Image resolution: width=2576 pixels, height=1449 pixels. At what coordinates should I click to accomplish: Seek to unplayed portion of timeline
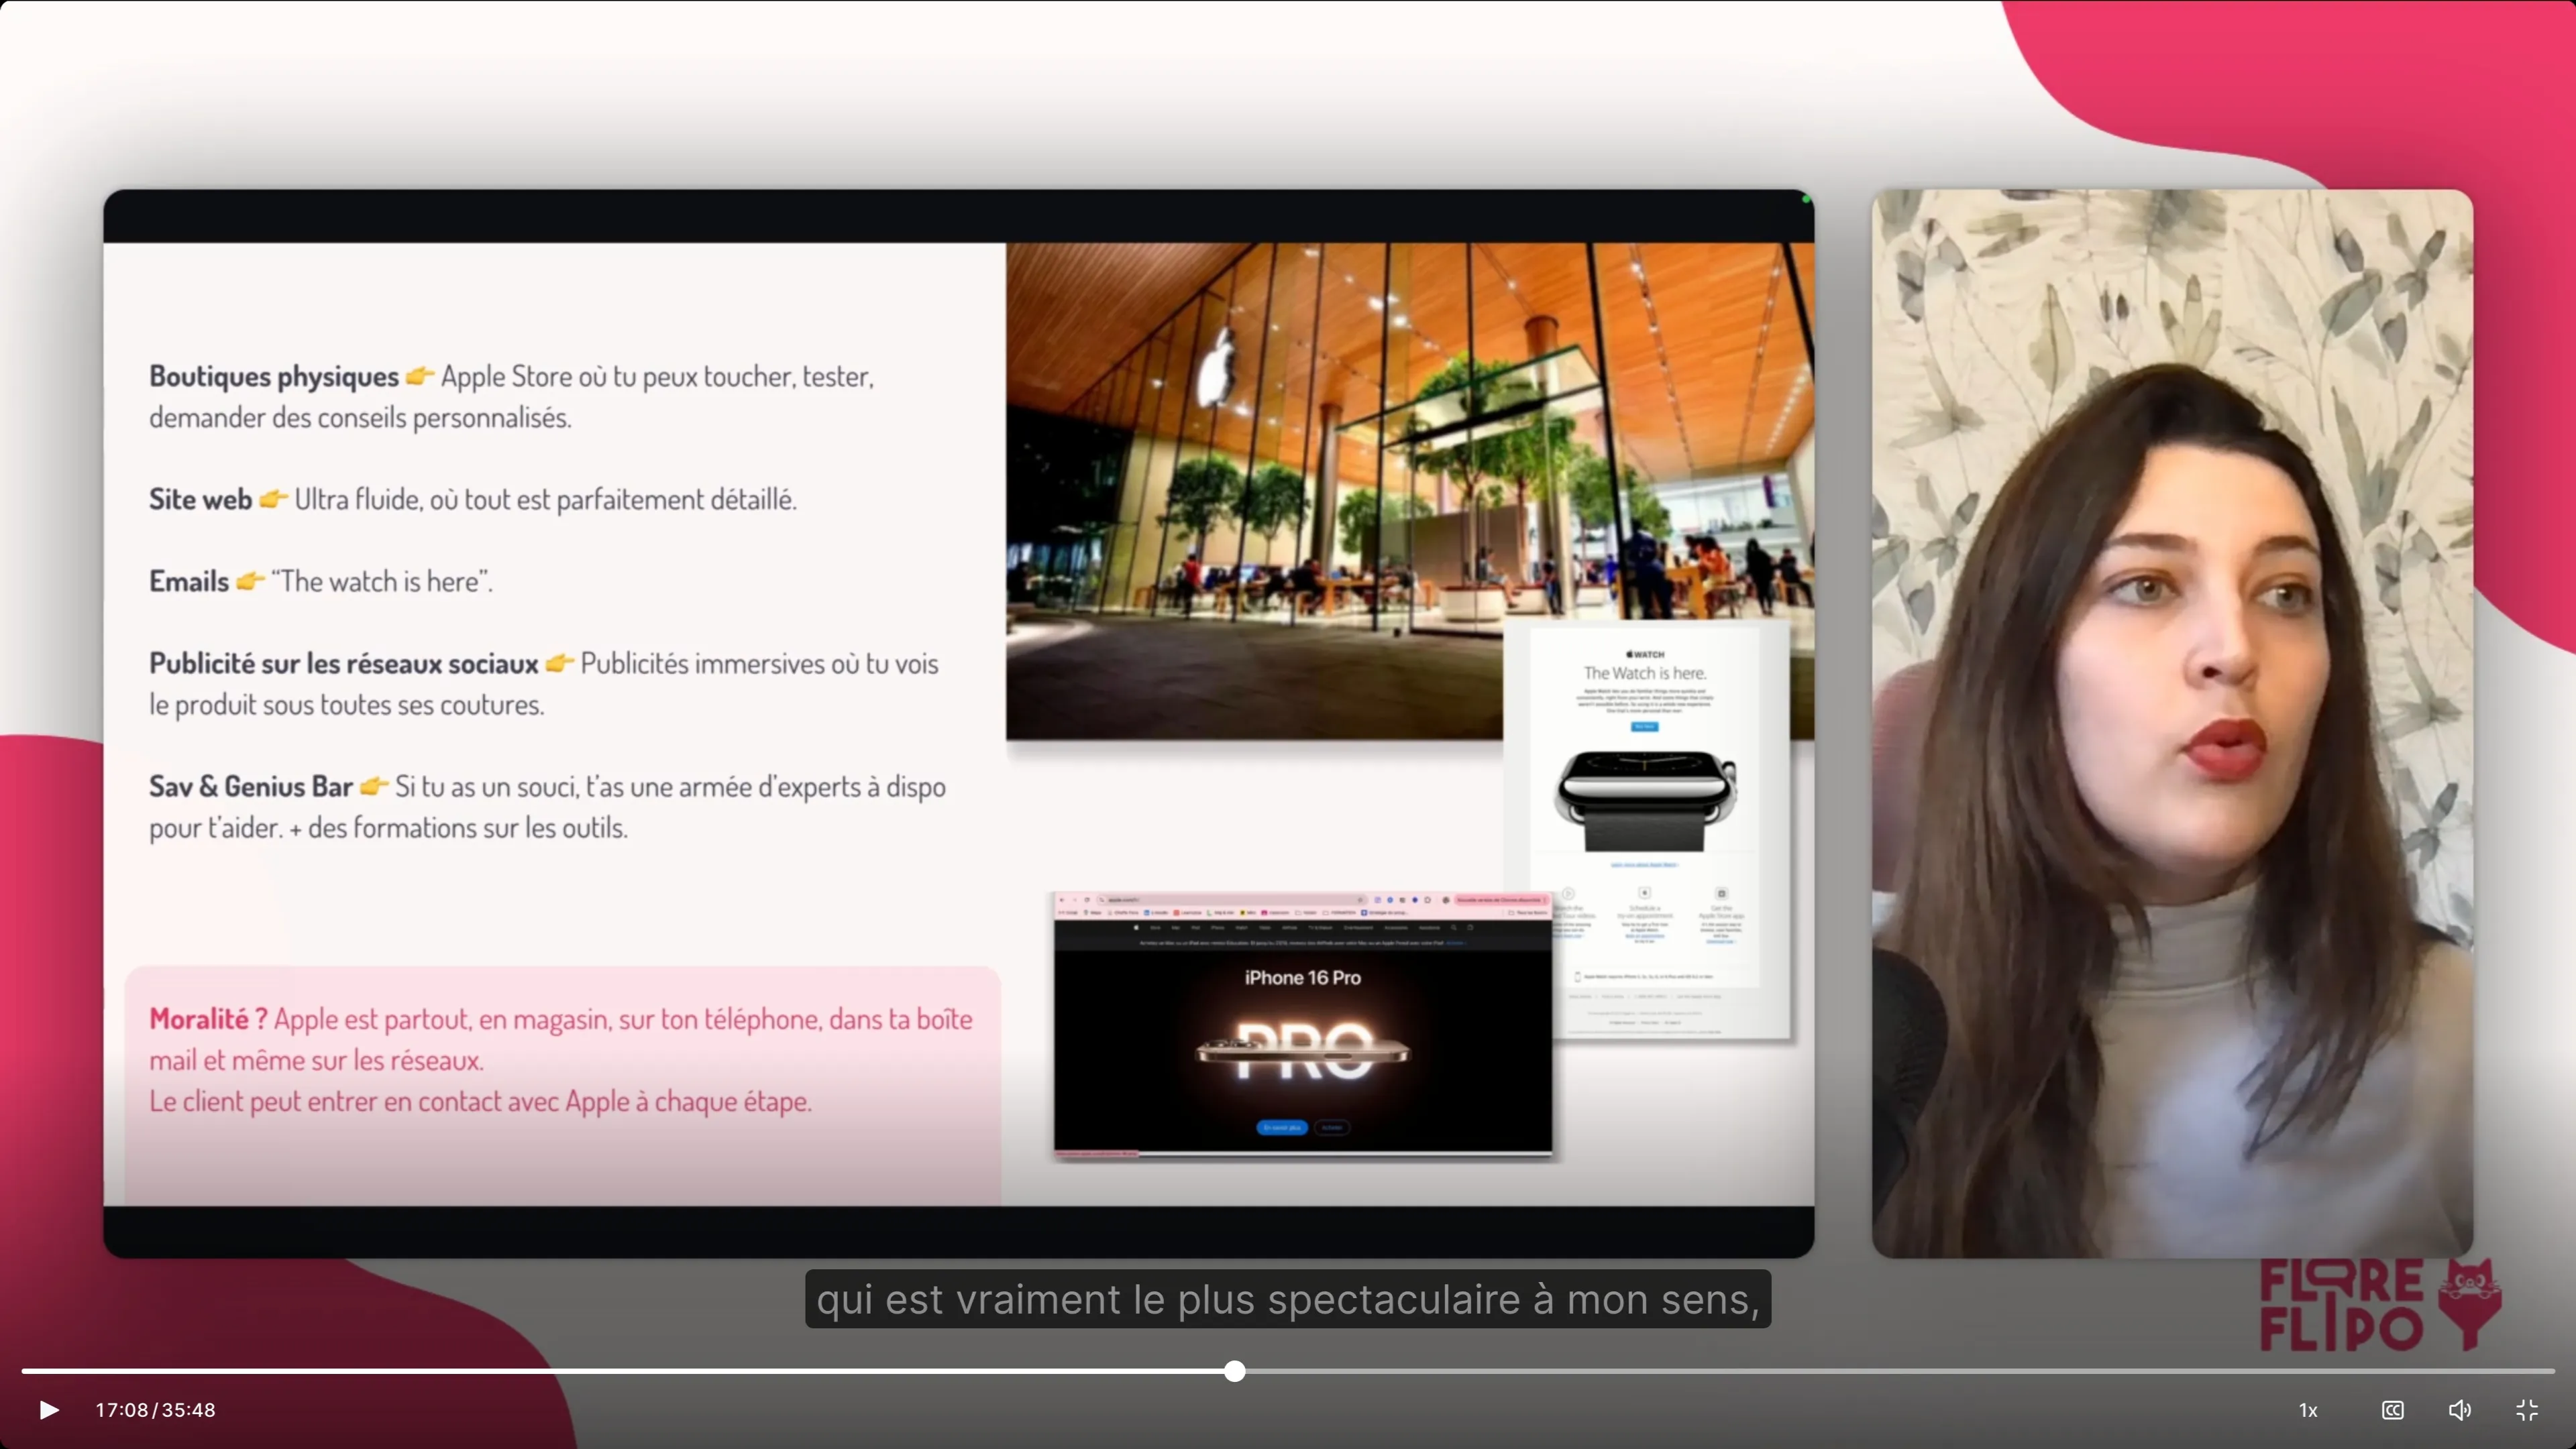point(1900,1371)
